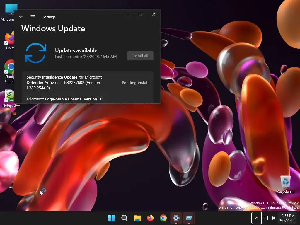Open taskbar Search magnifier

point(124,218)
